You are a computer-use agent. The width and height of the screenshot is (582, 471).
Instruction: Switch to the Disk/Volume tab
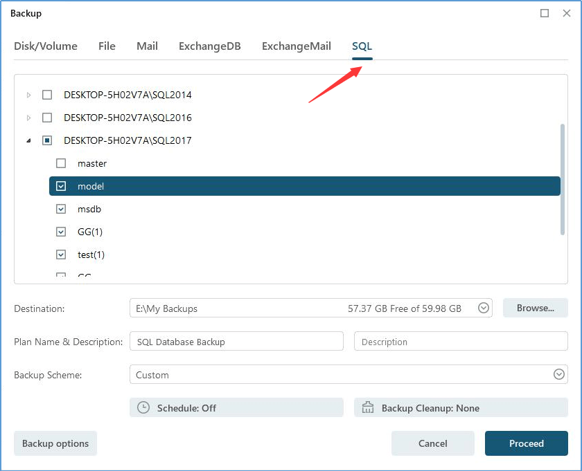point(46,46)
